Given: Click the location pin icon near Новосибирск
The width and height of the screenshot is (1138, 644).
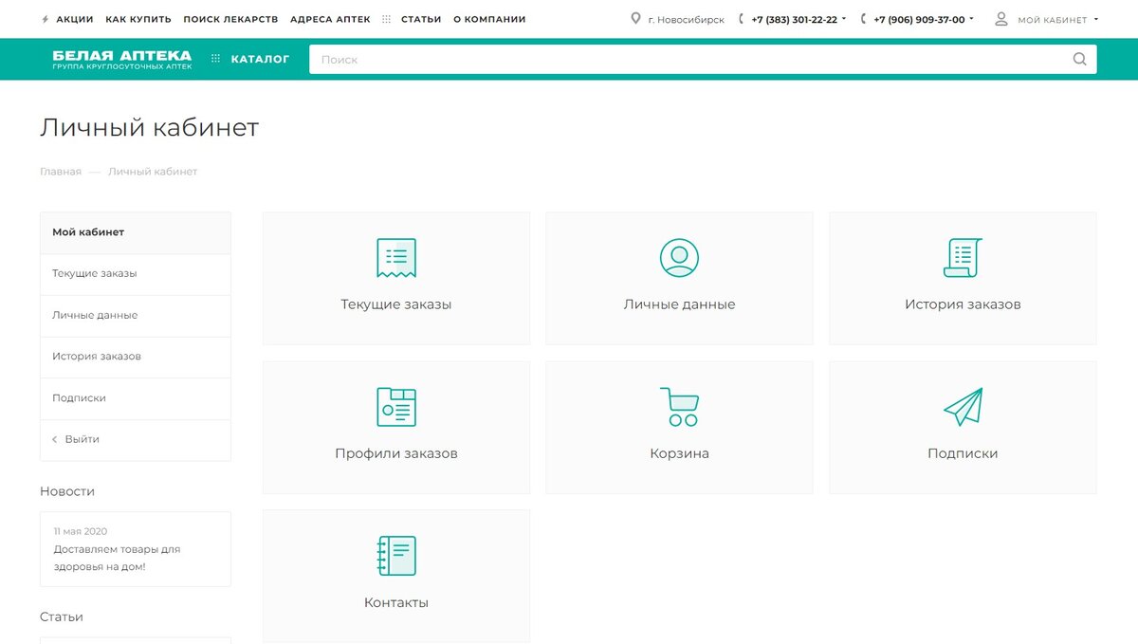Looking at the screenshot, I should 635,19.
